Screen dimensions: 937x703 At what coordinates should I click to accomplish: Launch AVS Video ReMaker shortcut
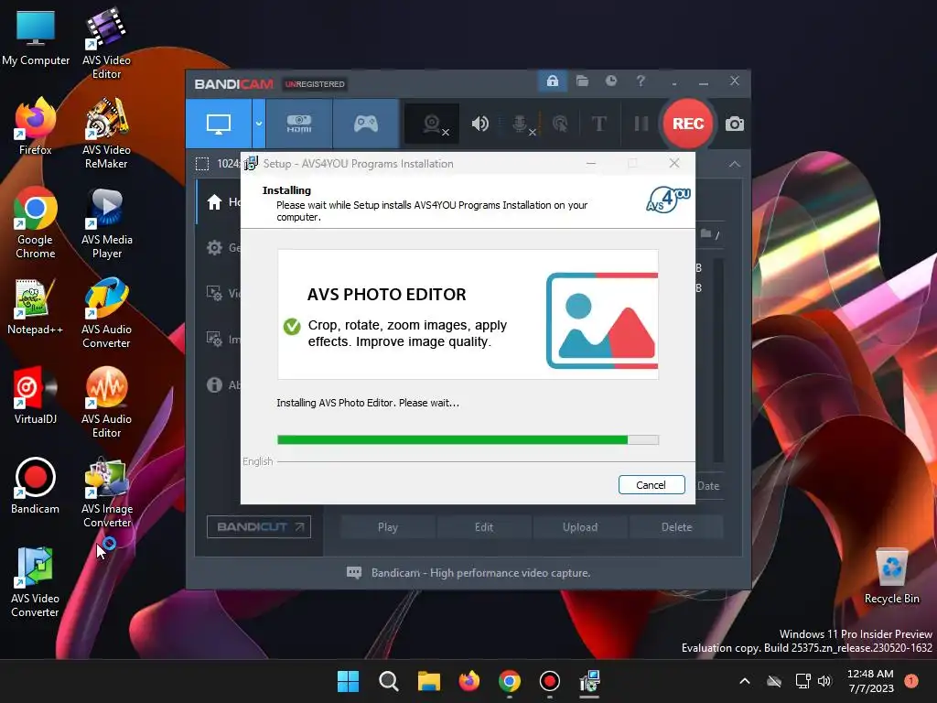tap(106, 133)
